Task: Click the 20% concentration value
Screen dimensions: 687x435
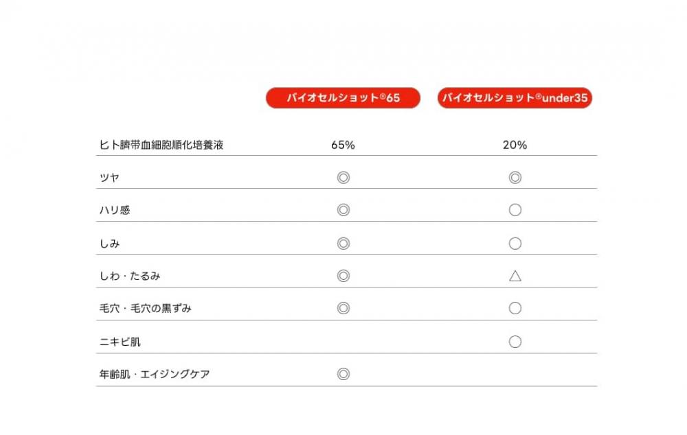Action: click(x=515, y=145)
